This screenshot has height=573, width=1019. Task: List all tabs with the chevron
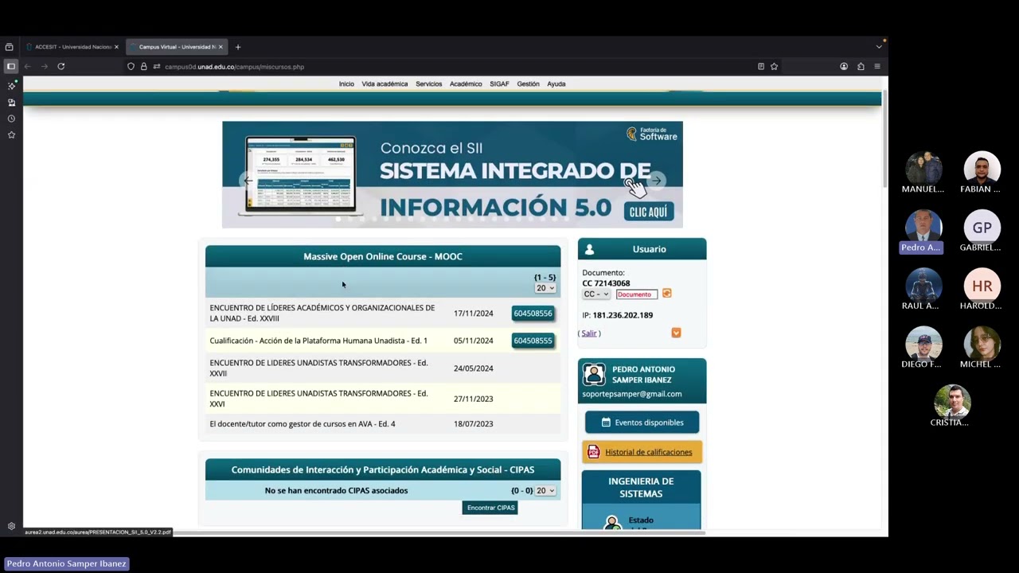click(879, 47)
